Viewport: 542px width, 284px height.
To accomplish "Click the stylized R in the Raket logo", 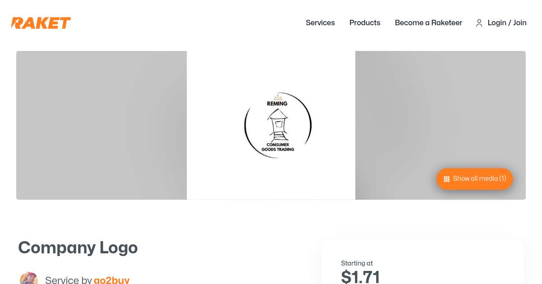I will (x=18, y=23).
